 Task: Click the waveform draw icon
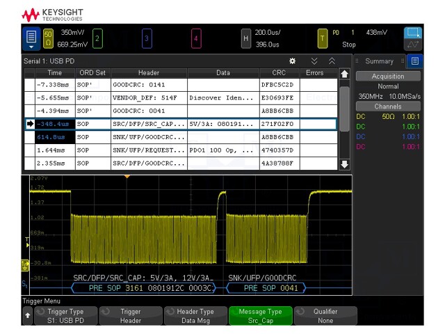[413, 45]
